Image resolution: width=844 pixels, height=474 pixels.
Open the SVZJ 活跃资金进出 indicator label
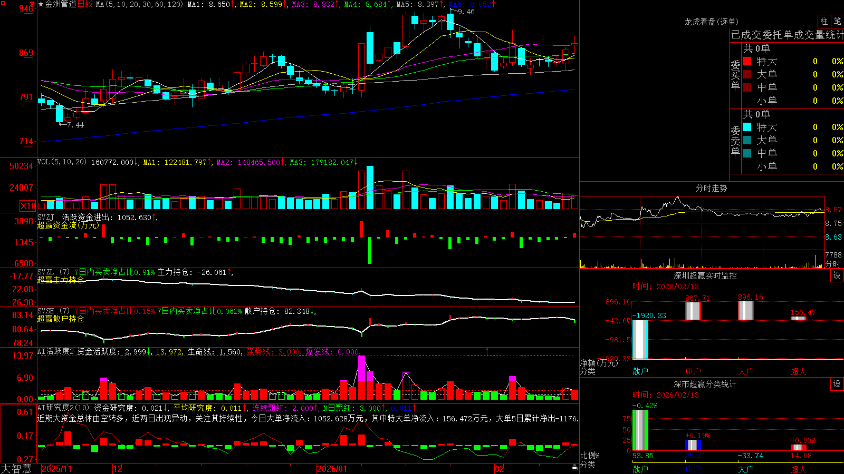click(95, 217)
